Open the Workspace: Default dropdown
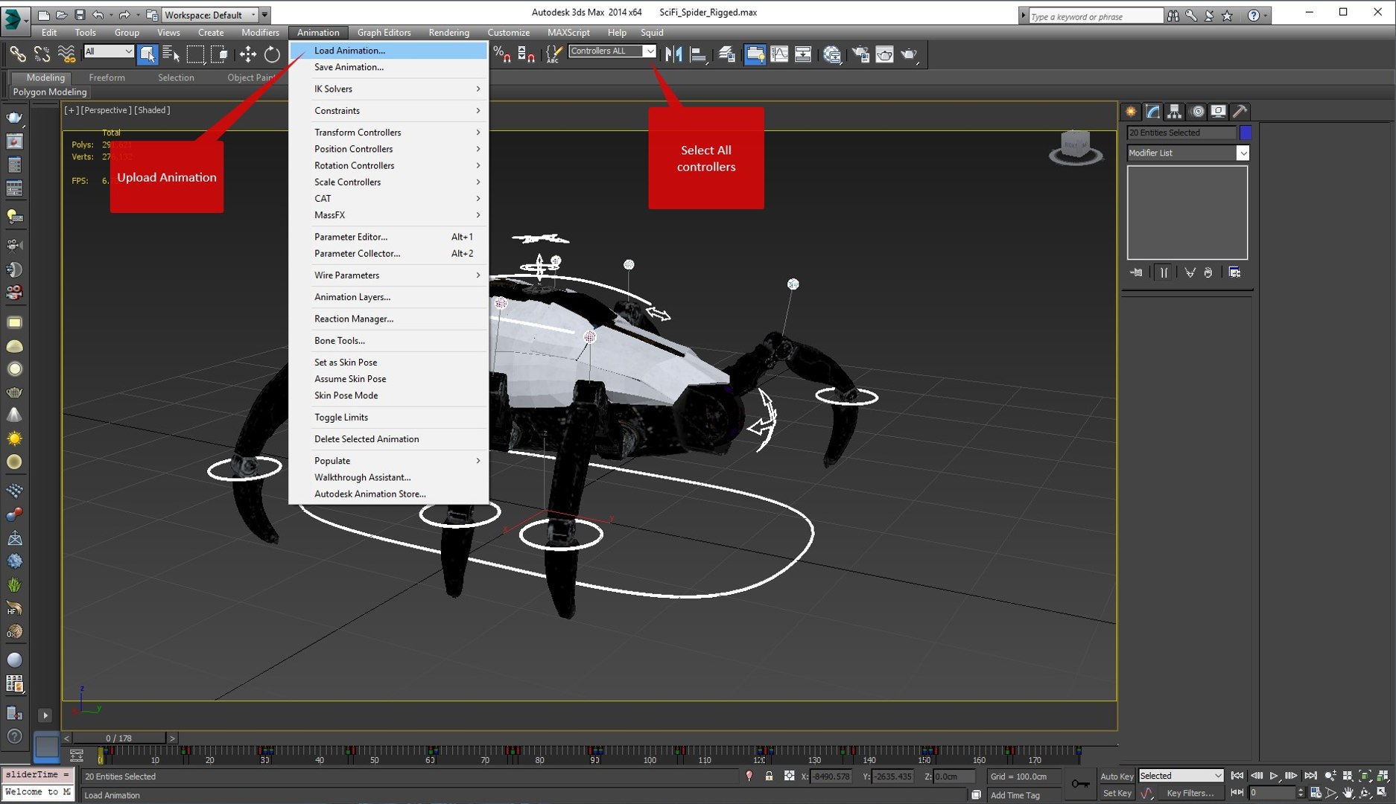This screenshot has height=804, width=1396. [x=210, y=15]
